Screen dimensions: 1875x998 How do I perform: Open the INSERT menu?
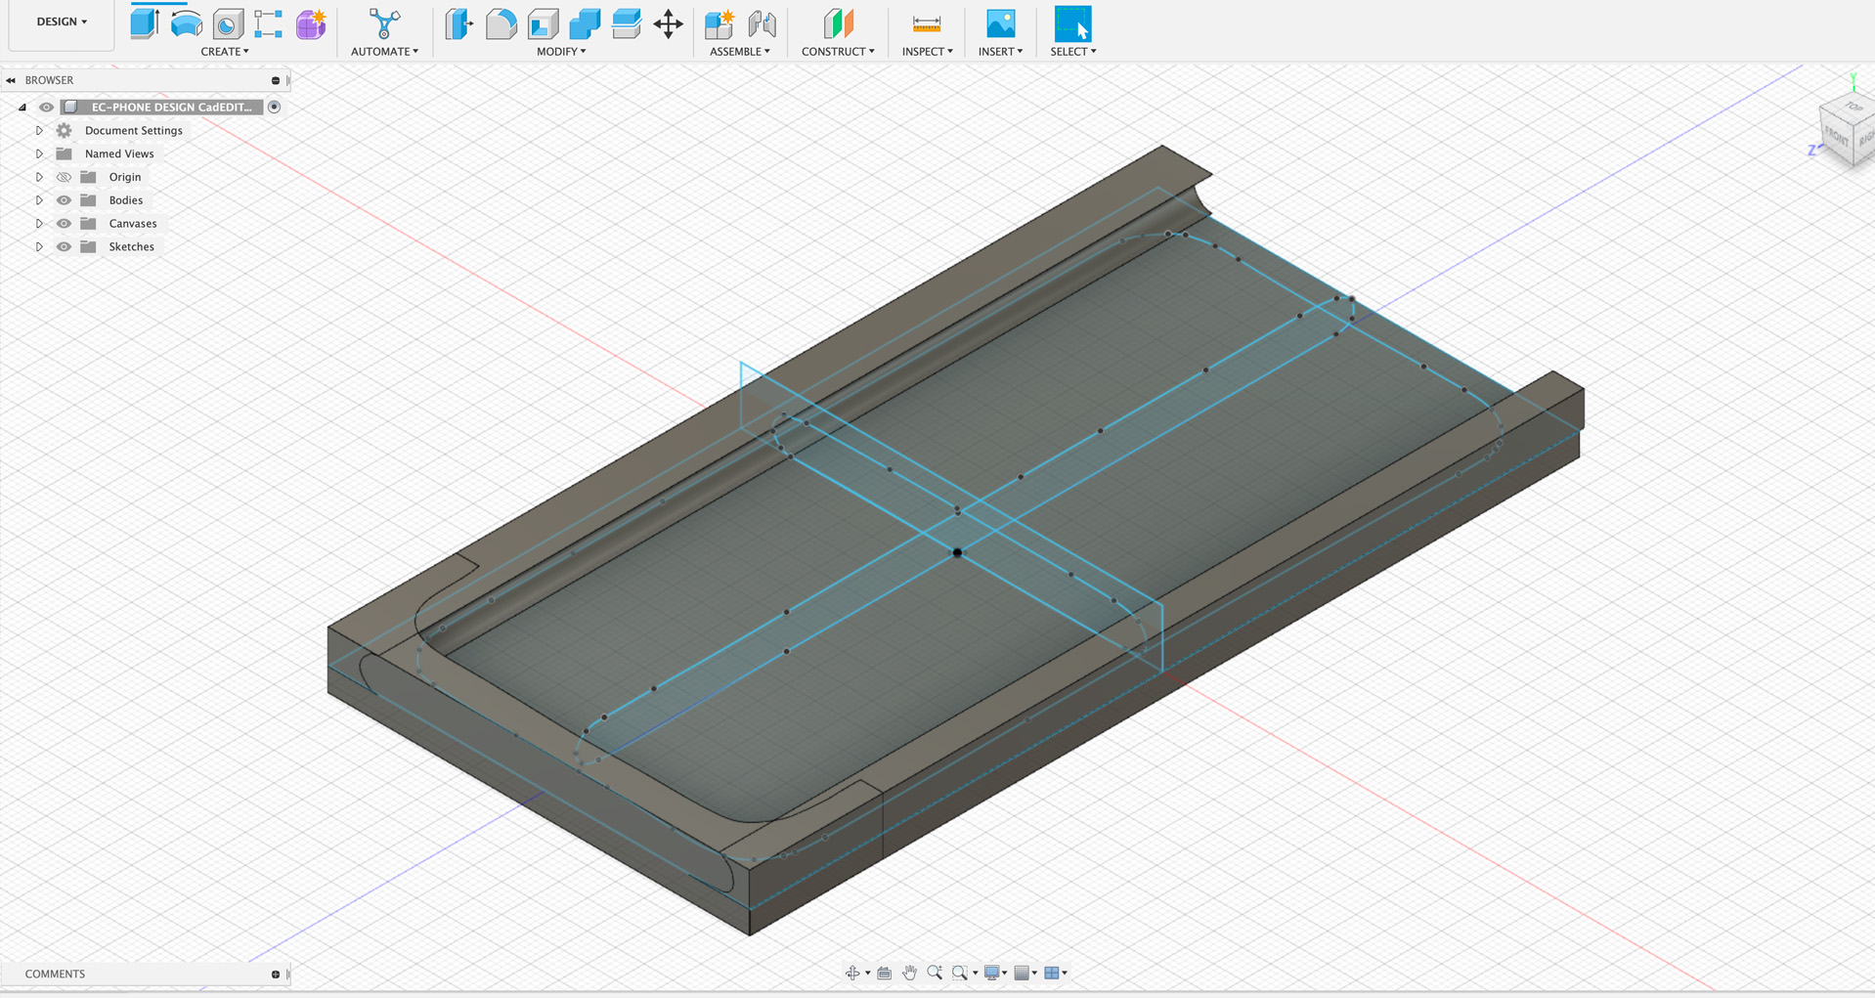[1000, 52]
